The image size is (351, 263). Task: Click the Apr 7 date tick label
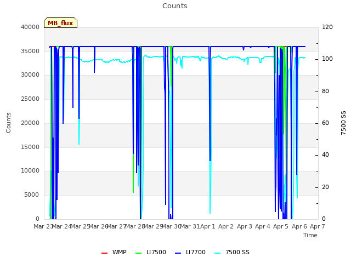click(318, 226)
